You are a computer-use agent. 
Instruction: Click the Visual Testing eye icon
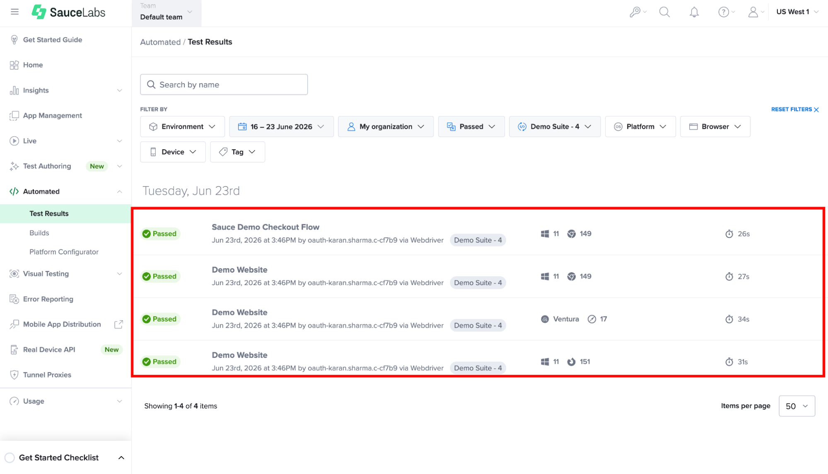point(14,274)
